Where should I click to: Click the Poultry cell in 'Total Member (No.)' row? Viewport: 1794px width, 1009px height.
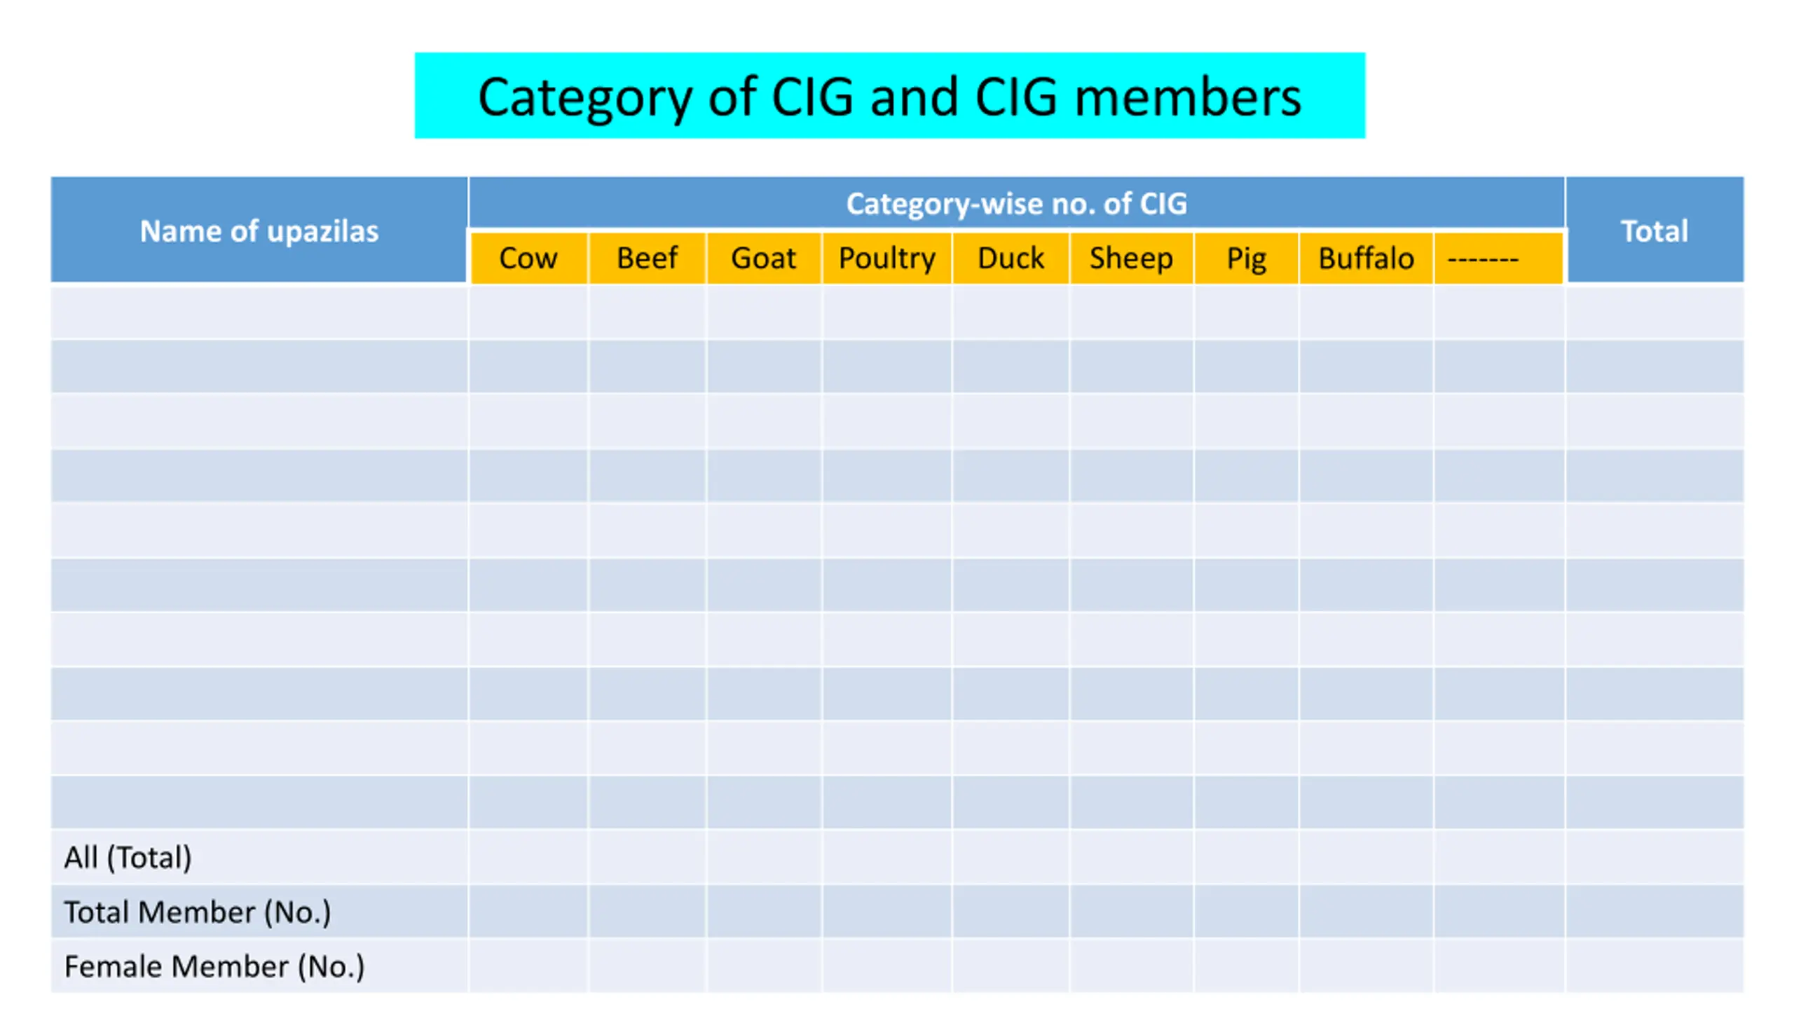coord(887,912)
